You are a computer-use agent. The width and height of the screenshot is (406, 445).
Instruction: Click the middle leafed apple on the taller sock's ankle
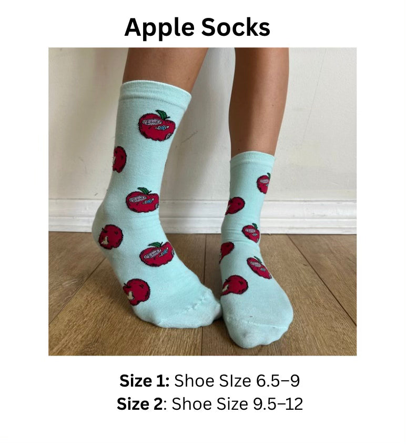point(143,200)
